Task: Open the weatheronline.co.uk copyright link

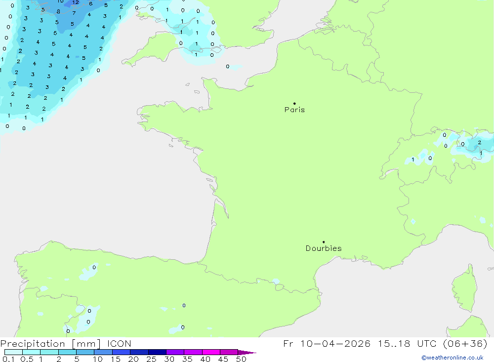Action: [x=453, y=358]
